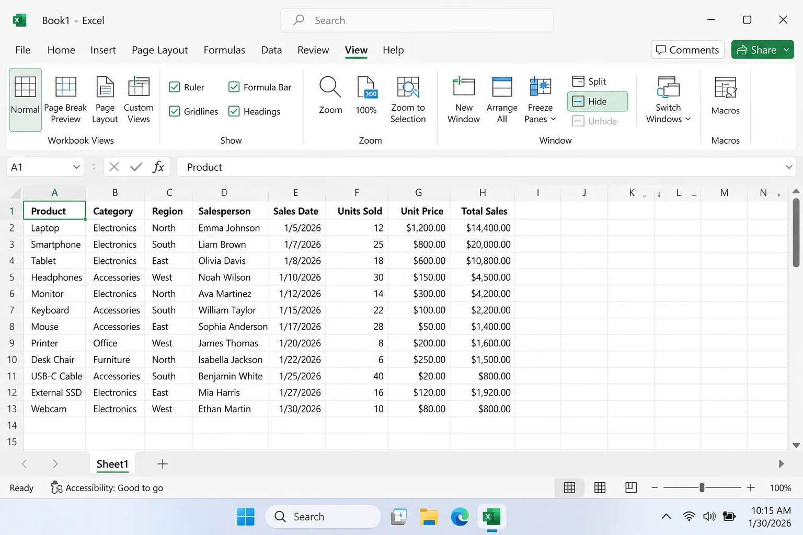Open the Data tab
The height and width of the screenshot is (535, 803).
click(271, 50)
